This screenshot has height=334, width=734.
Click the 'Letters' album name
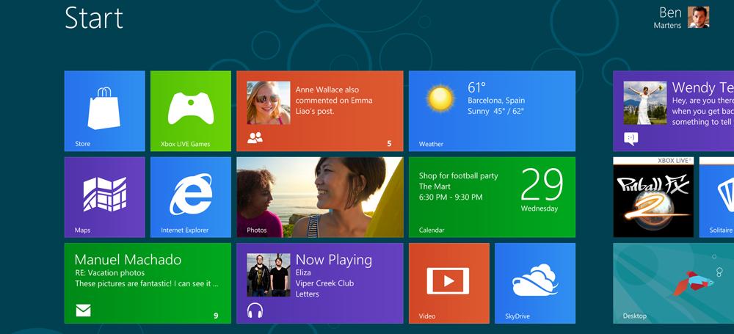[x=307, y=294]
